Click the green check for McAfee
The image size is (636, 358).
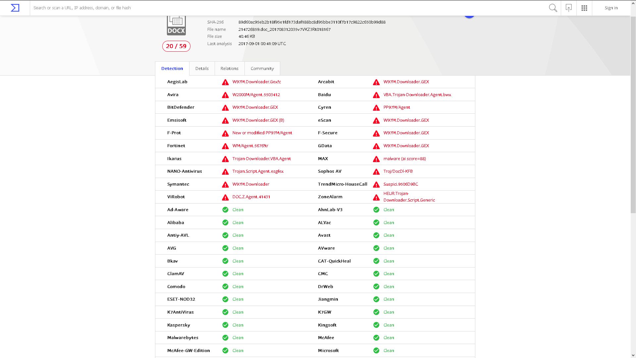[376, 337]
